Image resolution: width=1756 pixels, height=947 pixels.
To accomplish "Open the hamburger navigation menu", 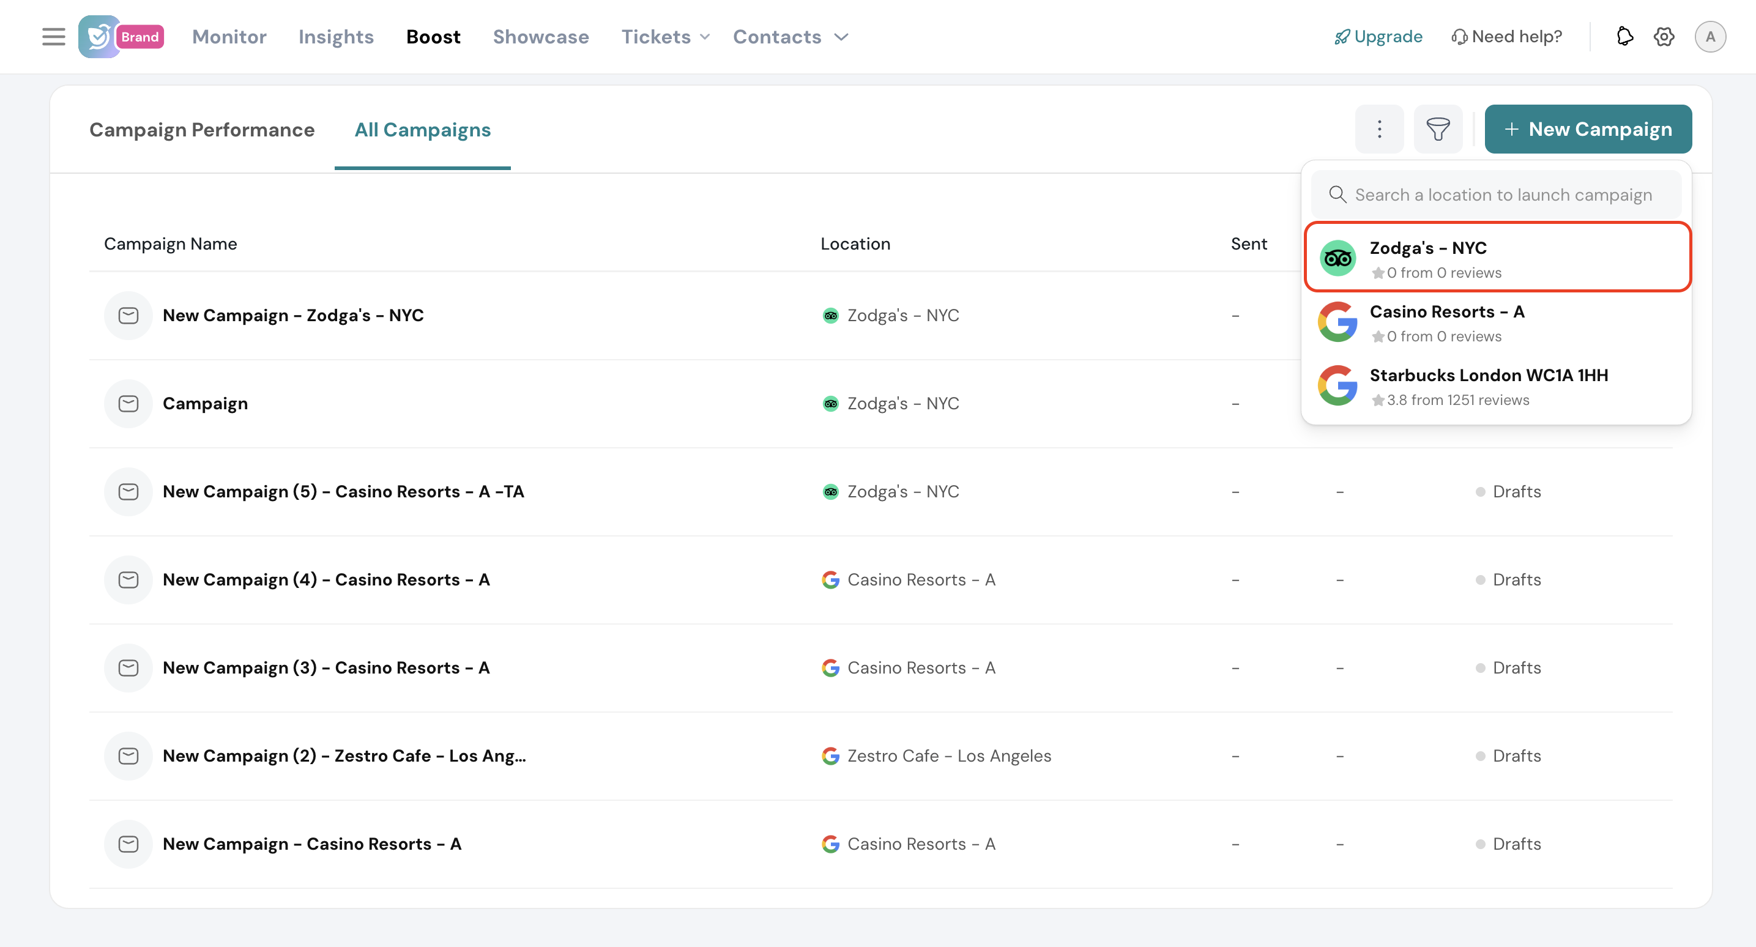I will (x=53, y=37).
